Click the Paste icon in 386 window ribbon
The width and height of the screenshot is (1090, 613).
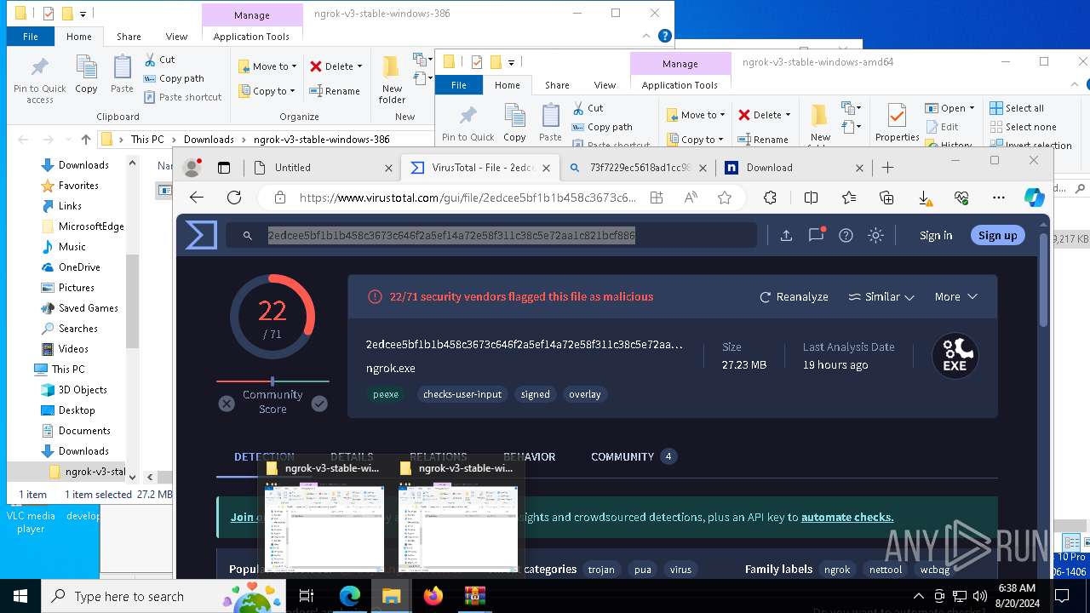coord(122,75)
